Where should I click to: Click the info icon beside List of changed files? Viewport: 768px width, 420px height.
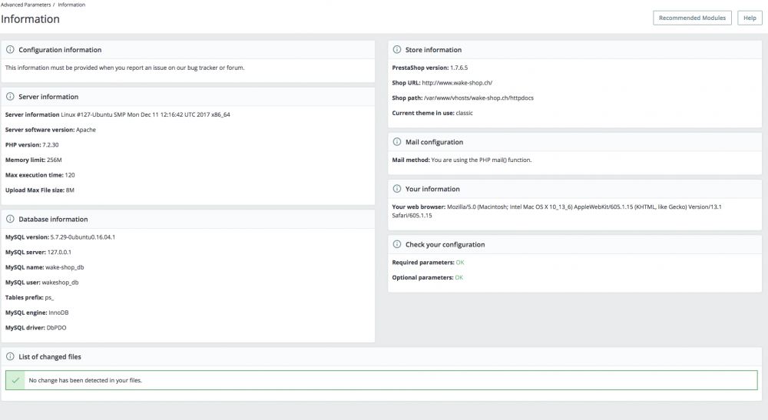[10, 356]
